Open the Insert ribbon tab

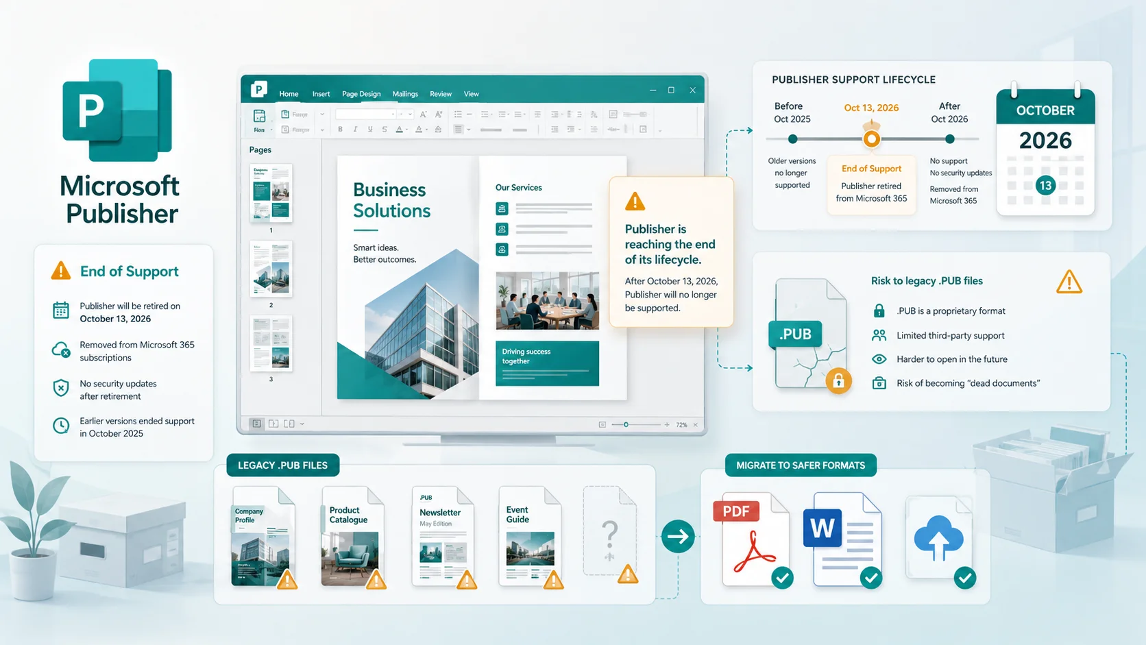[x=321, y=94]
